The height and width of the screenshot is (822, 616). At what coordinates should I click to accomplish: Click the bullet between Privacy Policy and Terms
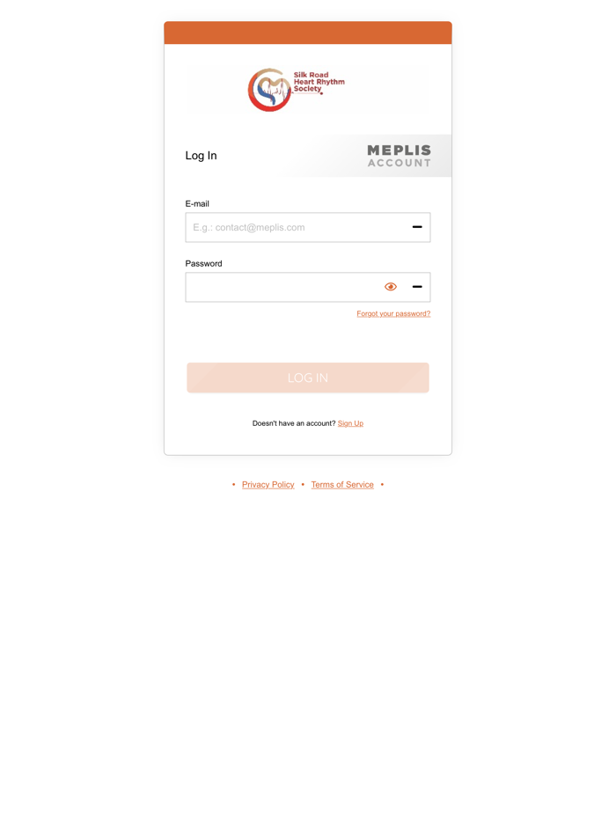tap(303, 485)
